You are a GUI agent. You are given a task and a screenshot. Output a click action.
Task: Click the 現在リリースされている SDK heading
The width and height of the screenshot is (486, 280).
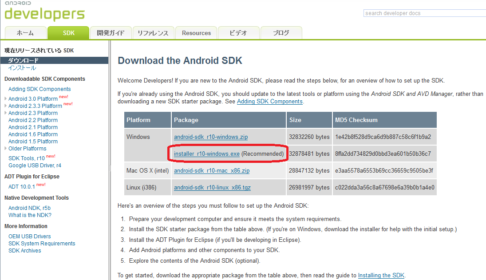[39, 51]
